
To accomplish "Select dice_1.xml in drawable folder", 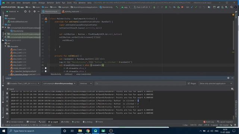I will pos(18,50).
